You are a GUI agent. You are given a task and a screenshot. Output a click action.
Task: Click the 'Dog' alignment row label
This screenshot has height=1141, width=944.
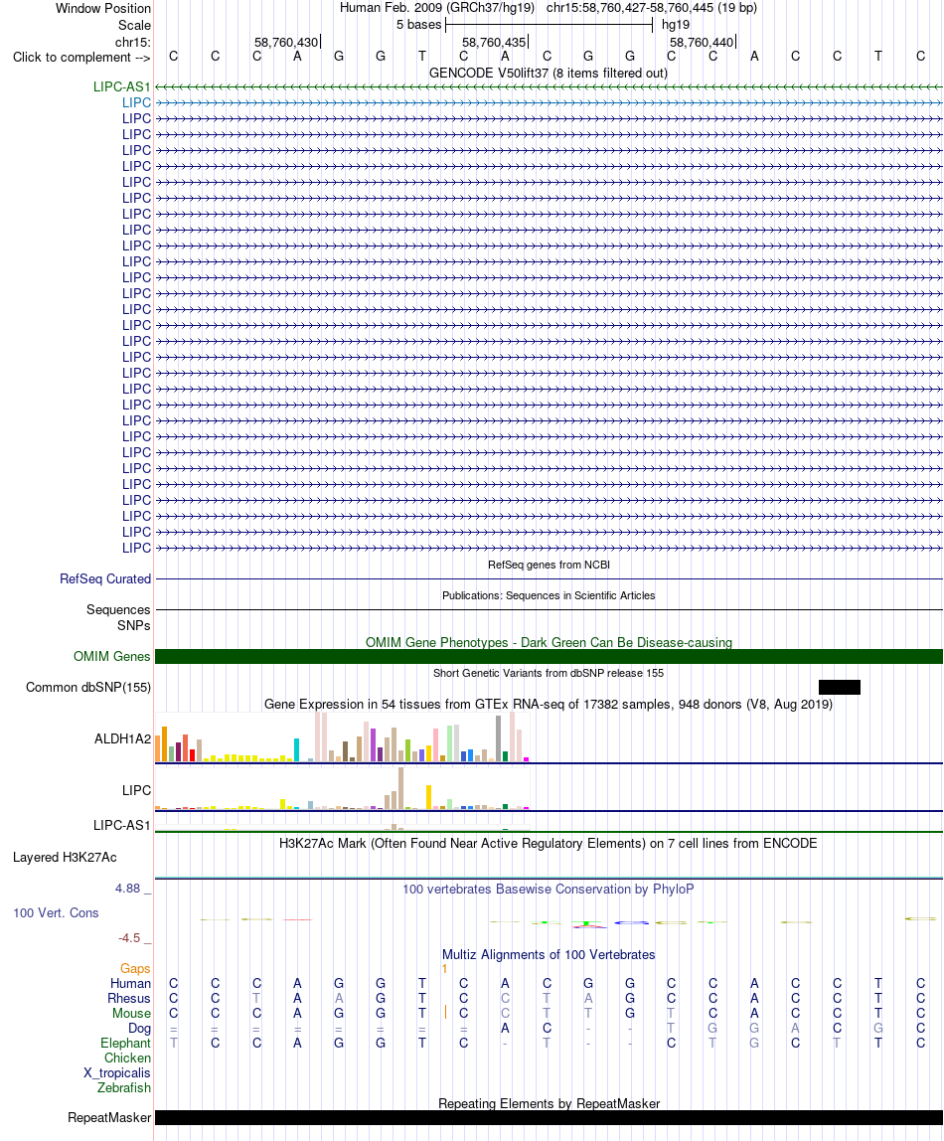tap(140, 1029)
